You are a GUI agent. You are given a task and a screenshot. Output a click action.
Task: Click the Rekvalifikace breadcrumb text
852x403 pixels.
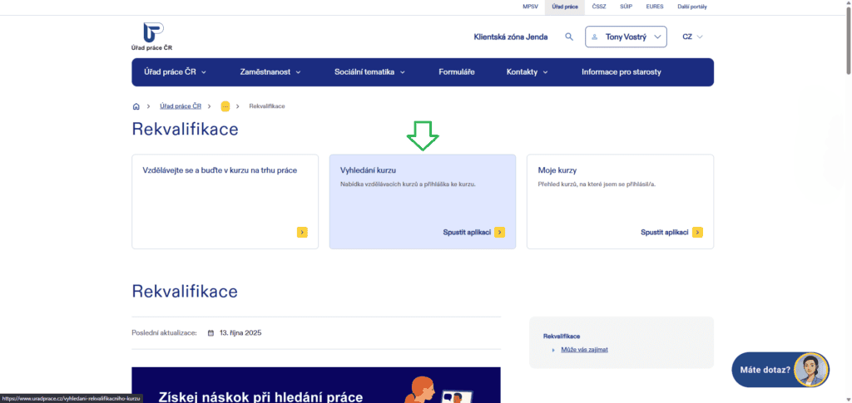pos(267,106)
